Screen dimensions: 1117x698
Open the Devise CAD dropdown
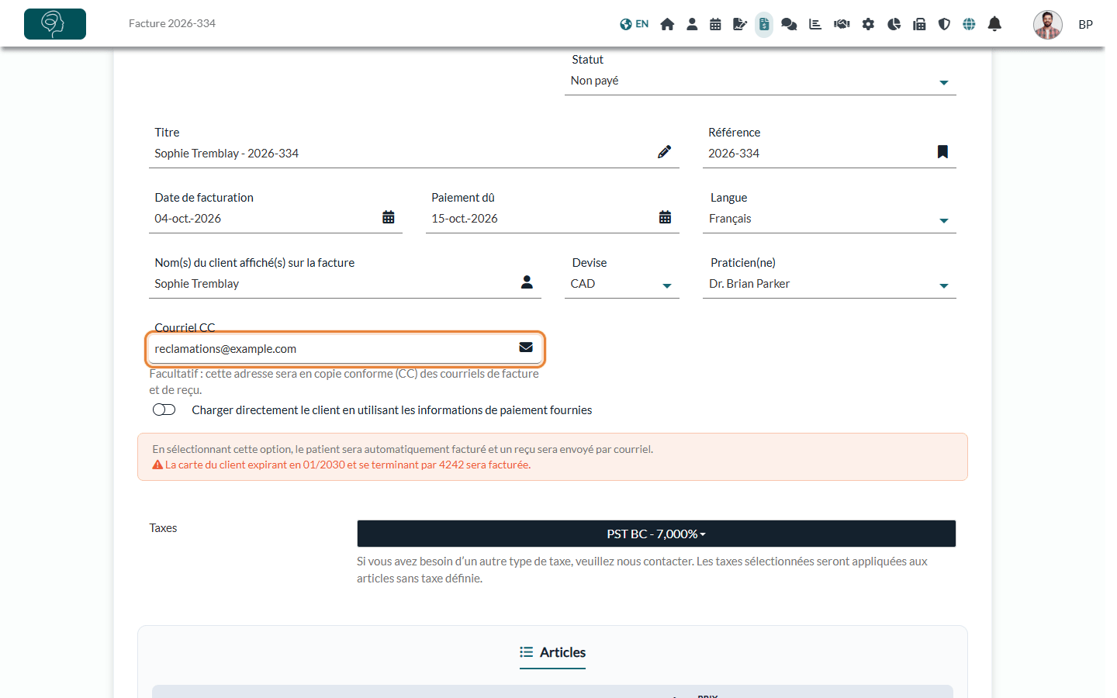(622, 284)
